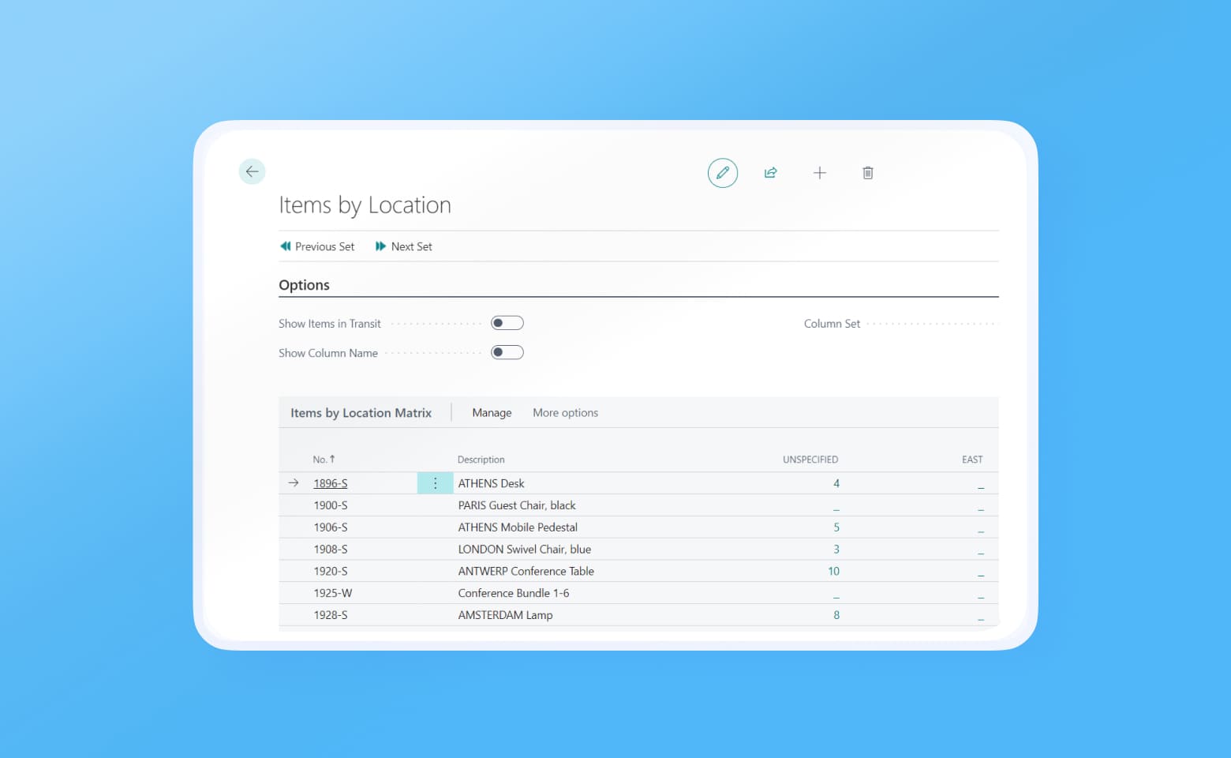Sort by the No. column header
The width and height of the screenshot is (1231, 758).
[324, 460]
